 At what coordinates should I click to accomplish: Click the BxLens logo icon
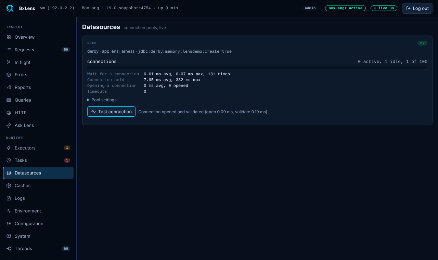(x=10, y=8)
